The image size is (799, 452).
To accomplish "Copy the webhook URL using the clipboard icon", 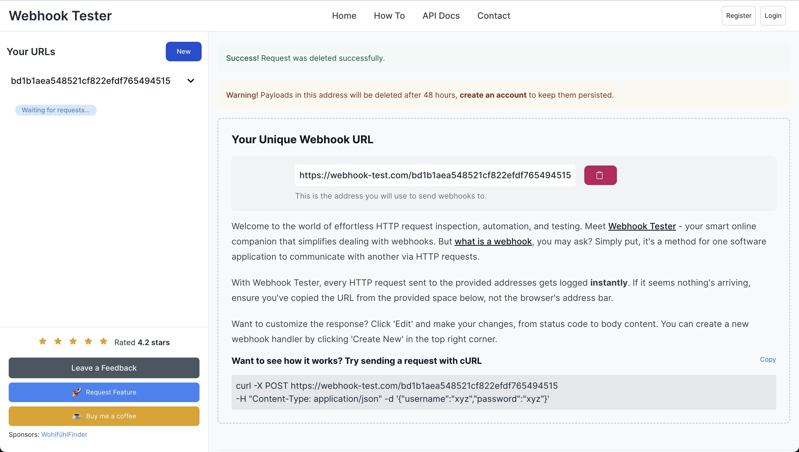I will click(600, 175).
